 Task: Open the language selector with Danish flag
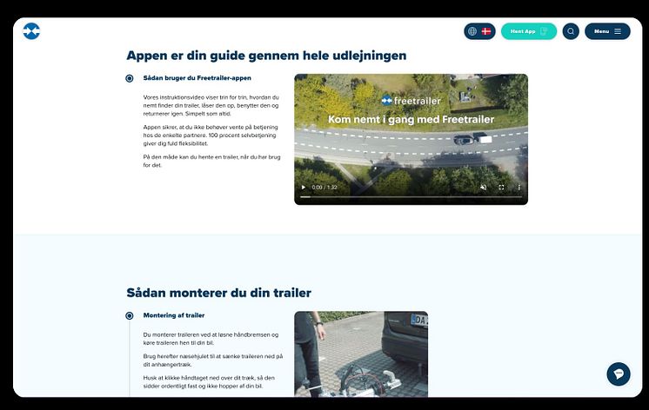(x=479, y=31)
